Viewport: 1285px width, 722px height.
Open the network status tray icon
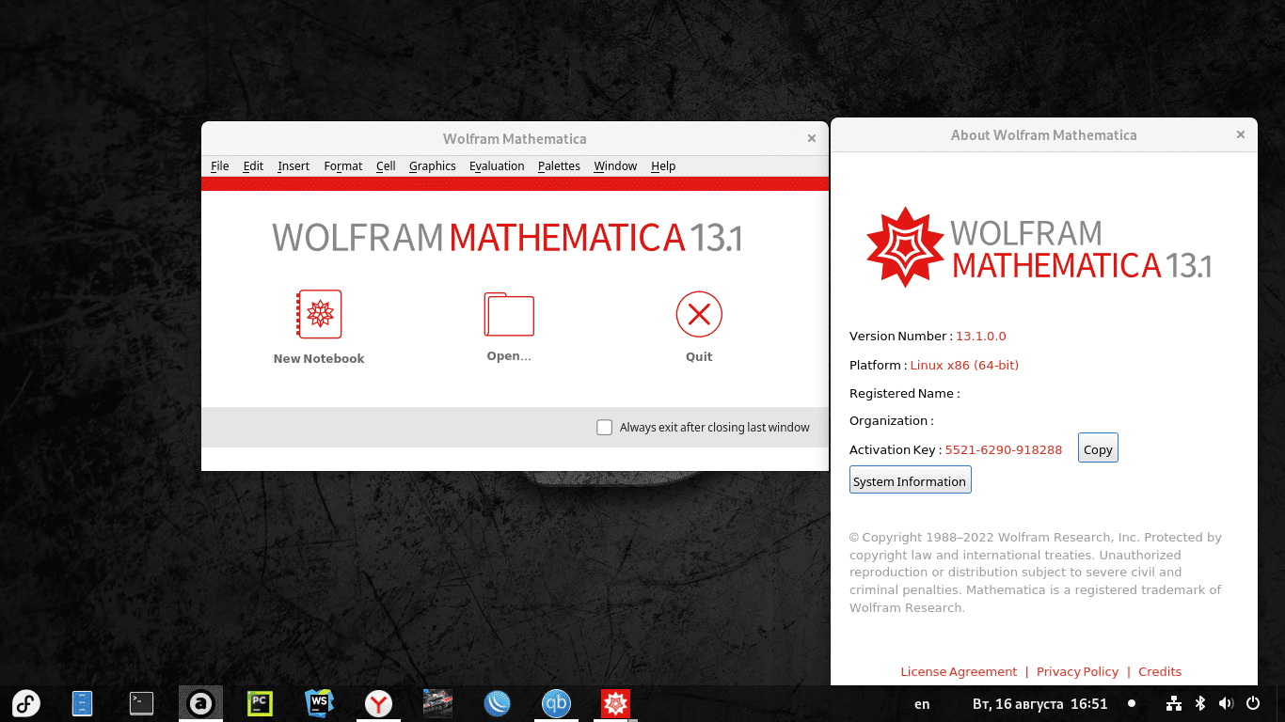pos(1173,703)
